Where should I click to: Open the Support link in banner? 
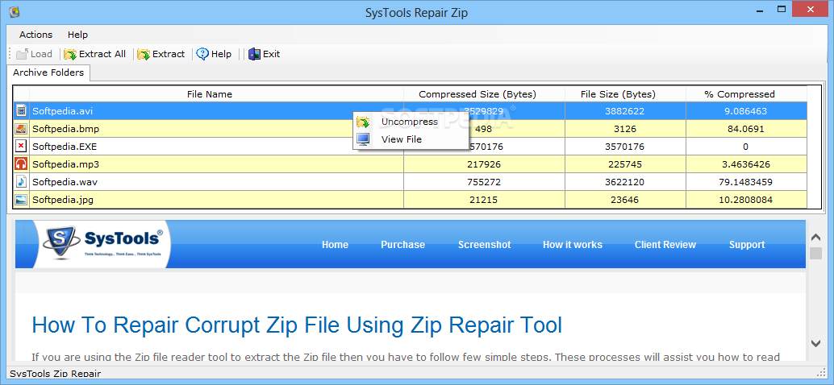(747, 245)
